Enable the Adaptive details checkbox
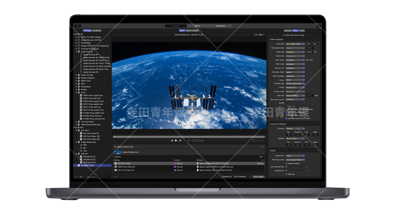Image resolution: width=416 pixels, height=206 pixels. coord(286,163)
